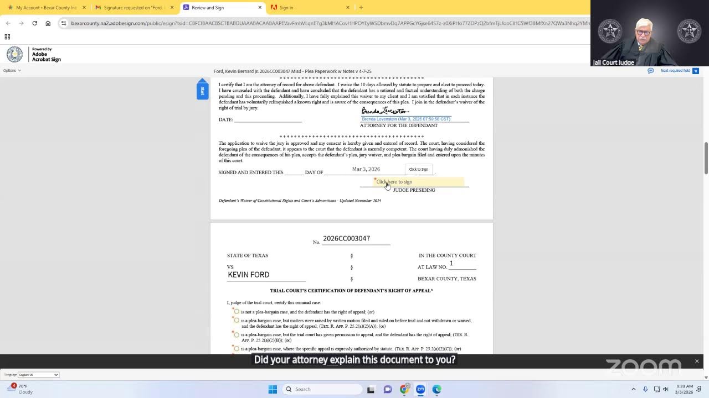
Task: Open Task View in the taskbar
Action: click(371, 389)
